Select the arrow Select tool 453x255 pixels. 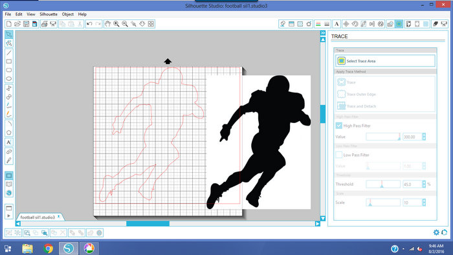9,35
